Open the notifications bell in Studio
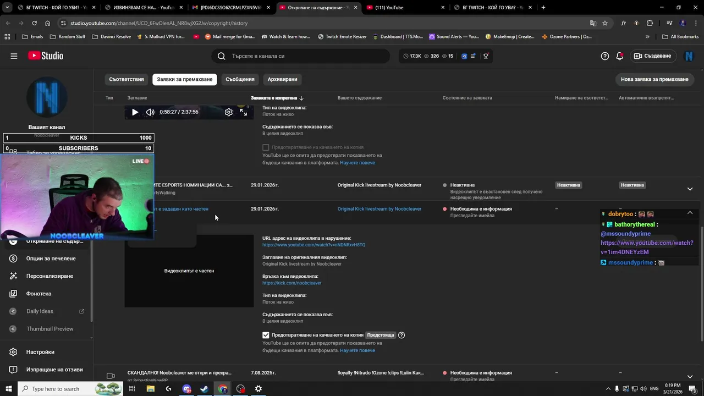 point(620,56)
